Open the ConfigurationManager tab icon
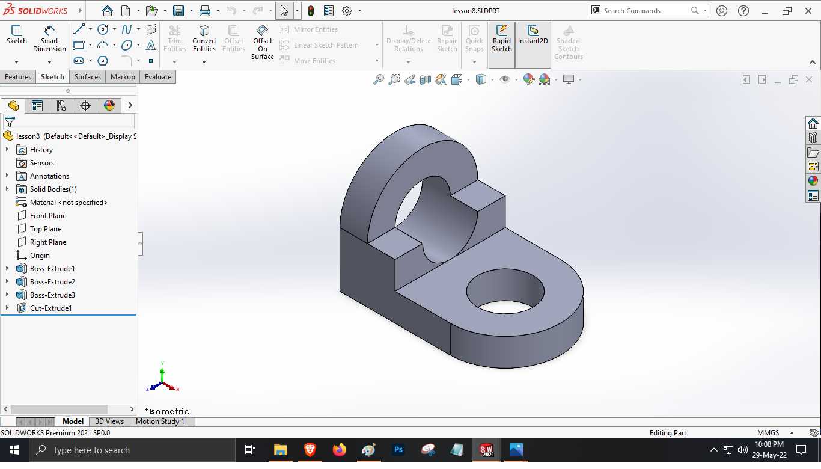Image resolution: width=821 pixels, height=469 pixels. [61, 106]
